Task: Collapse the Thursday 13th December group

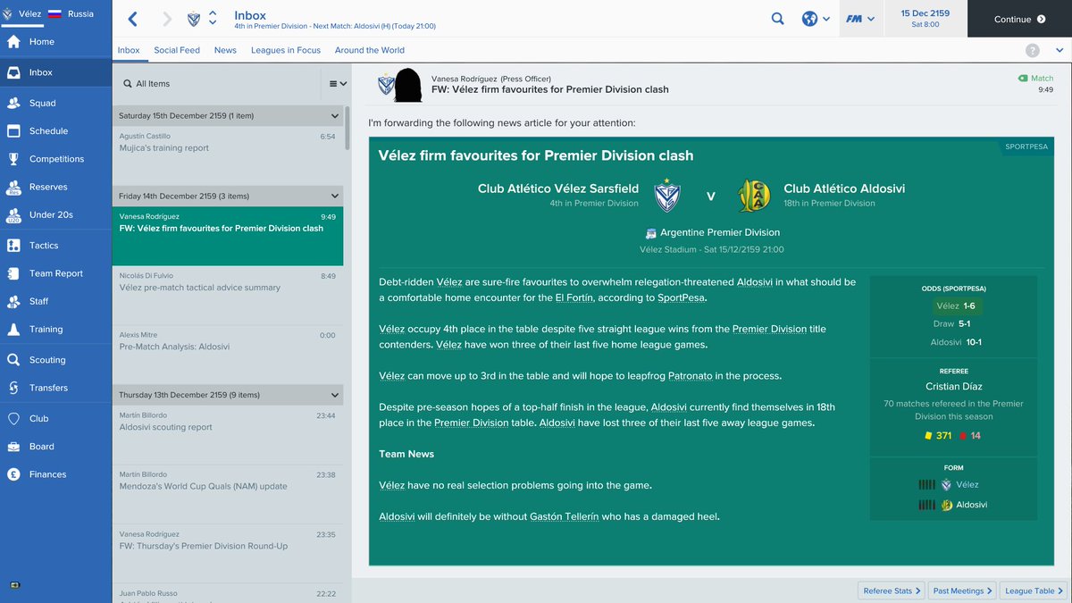Action: pyautogui.click(x=335, y=395)
